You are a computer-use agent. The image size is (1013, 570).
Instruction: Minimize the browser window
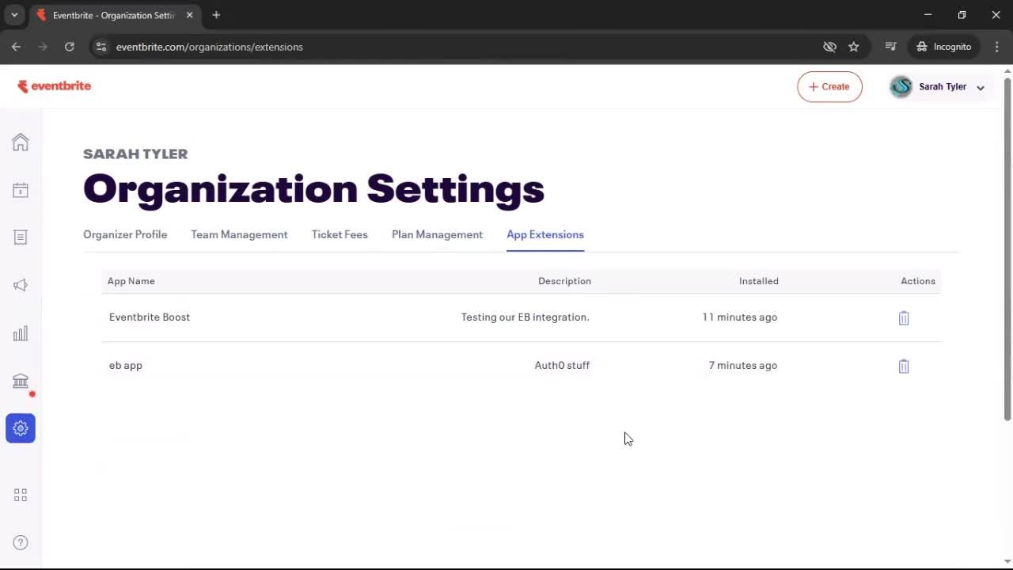pyautogui.click(x=928, y=15)
